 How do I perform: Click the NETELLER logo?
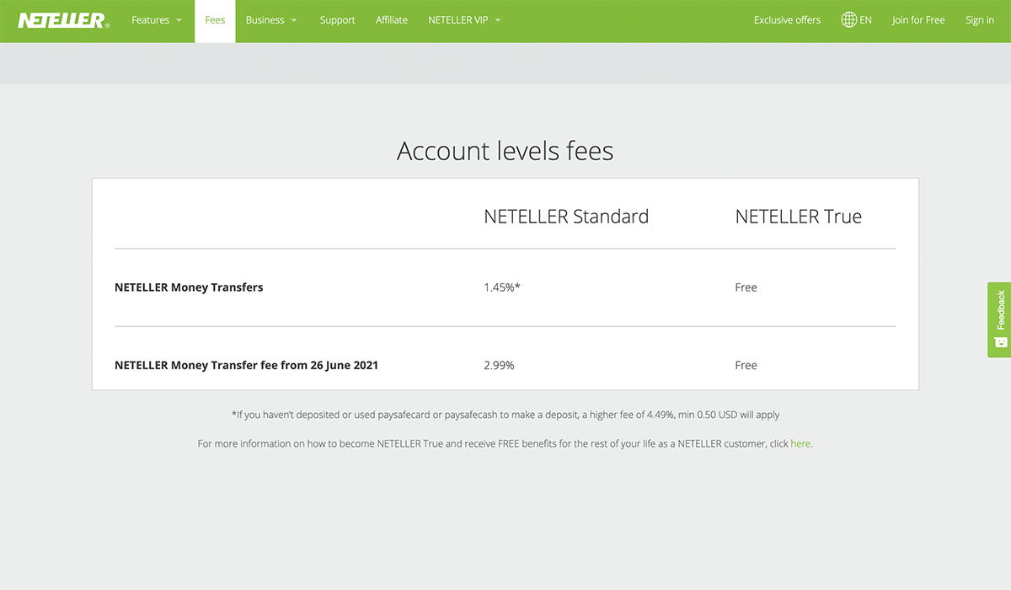pos(64,20)
